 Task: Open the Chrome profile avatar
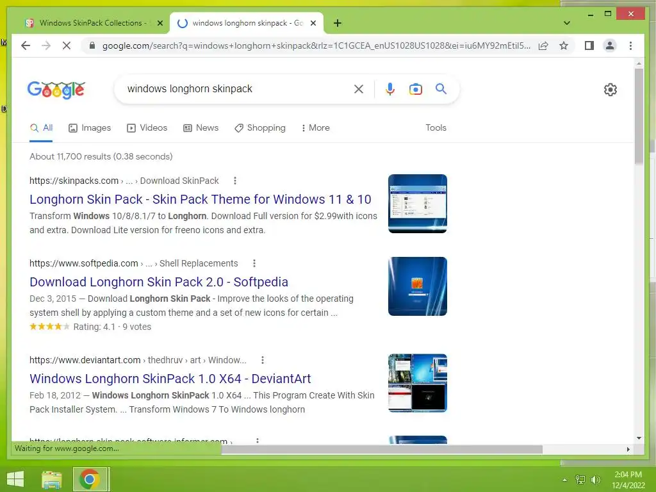click(x=610, y=45)
